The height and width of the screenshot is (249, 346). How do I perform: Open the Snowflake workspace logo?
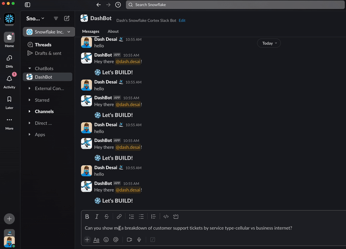[x=9, y=19]
